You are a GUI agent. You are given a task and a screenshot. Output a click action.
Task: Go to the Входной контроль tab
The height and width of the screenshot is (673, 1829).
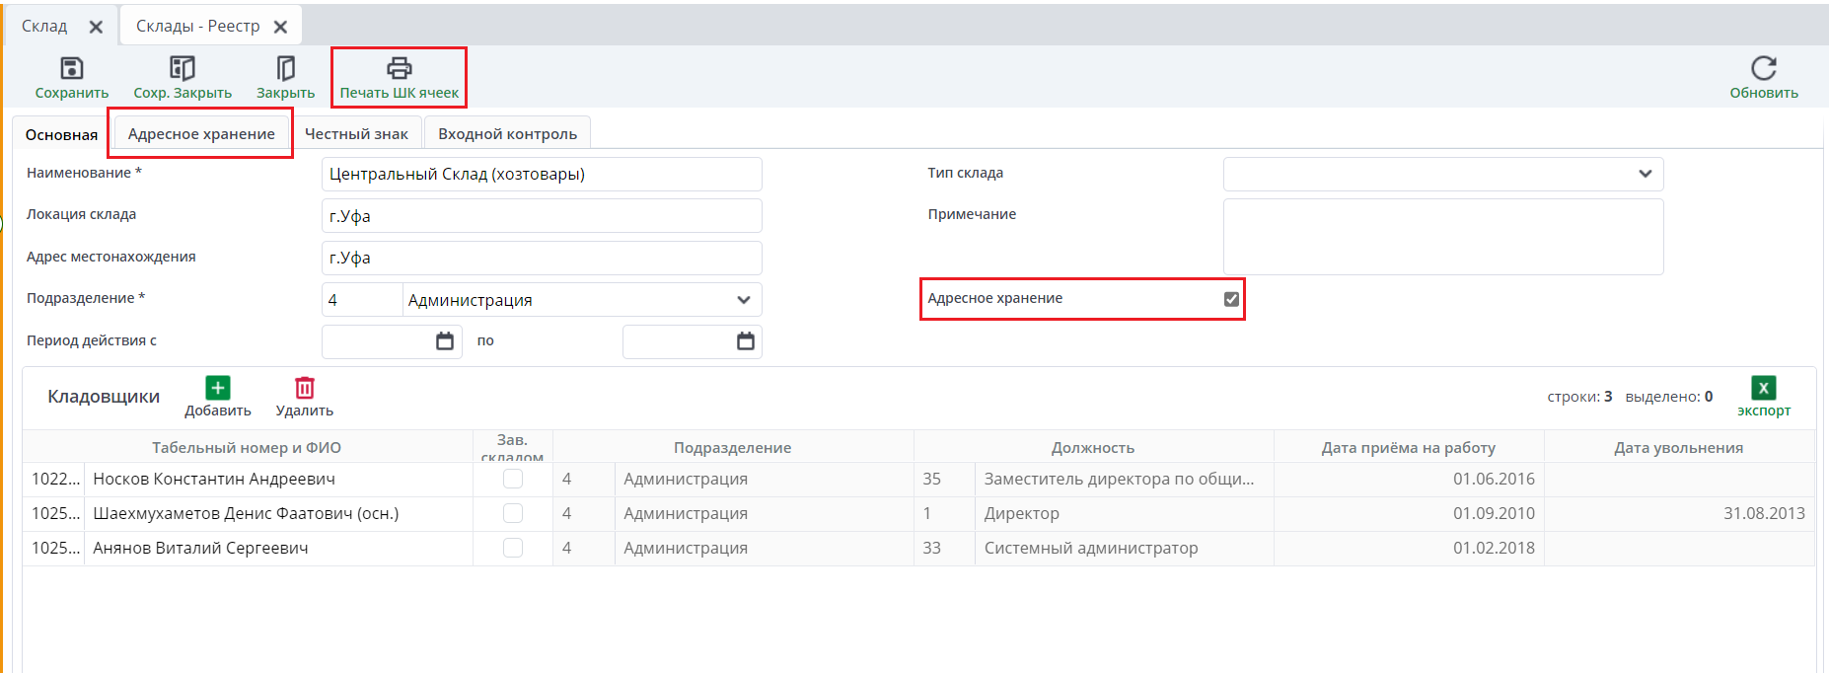click(x=507, y=134)
